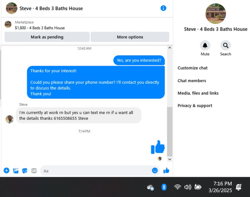Open More options for the listing

point(130,37)
